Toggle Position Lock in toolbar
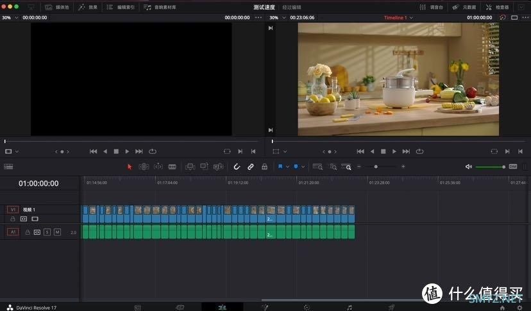 click(x=264, y=167)
